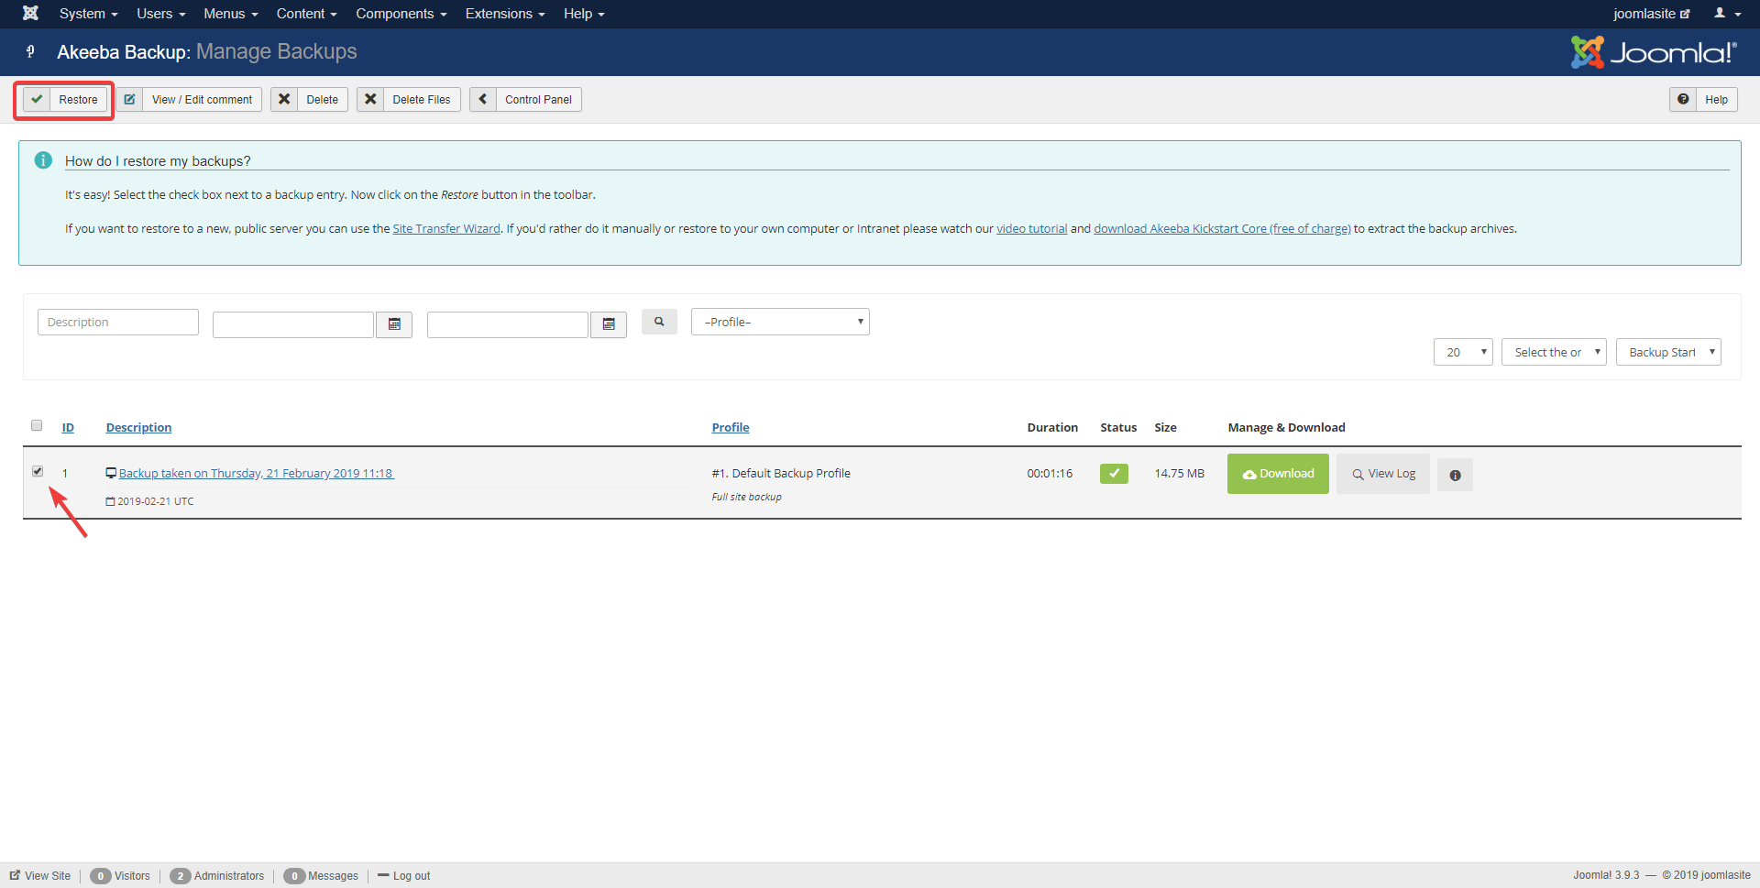The width and height of the screenshot is (1760, 888).
Task: Open the Backup Start sort dropdown
Action: point(1668,352)
